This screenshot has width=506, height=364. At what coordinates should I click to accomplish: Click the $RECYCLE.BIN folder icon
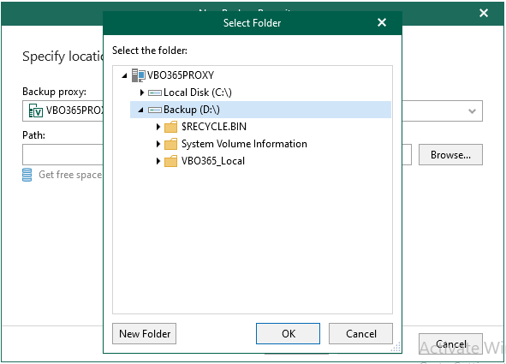(x=170, y=127)
